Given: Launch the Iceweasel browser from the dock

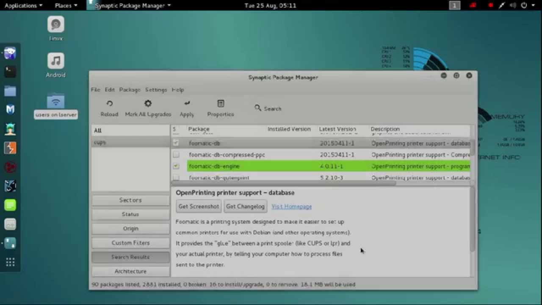Looking at the screenshot, I should 10,53.
